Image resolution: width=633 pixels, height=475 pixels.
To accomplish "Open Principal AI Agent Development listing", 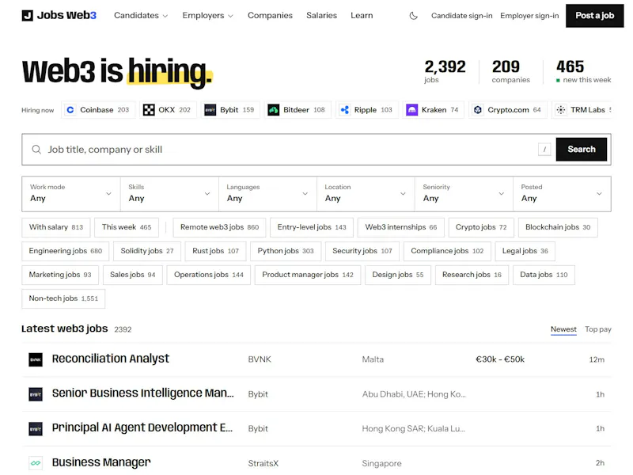I will pyautogui.click(x=316, y=428).
